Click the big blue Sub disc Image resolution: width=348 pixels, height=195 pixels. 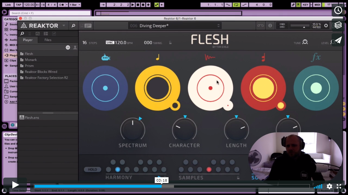click(x=105, y=88)
